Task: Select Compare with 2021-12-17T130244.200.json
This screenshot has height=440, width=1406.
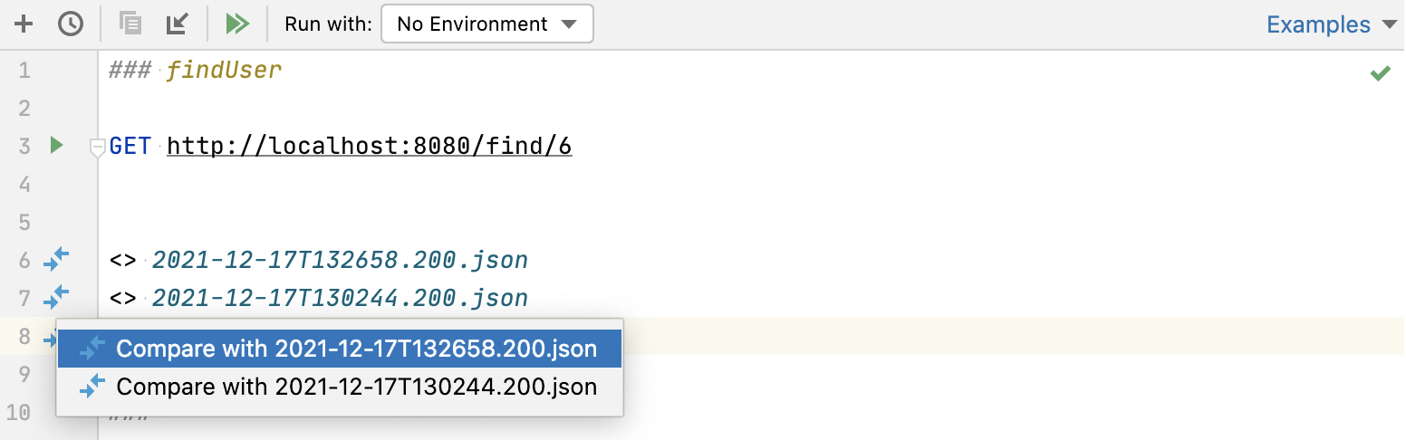Action: 356,387
